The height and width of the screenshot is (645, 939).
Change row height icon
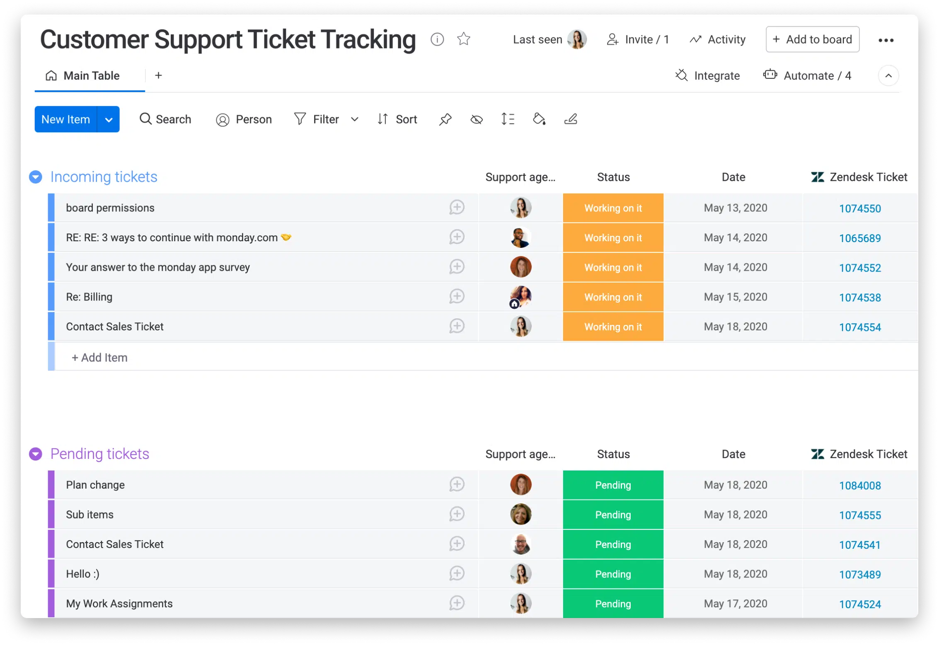[508, 119]
